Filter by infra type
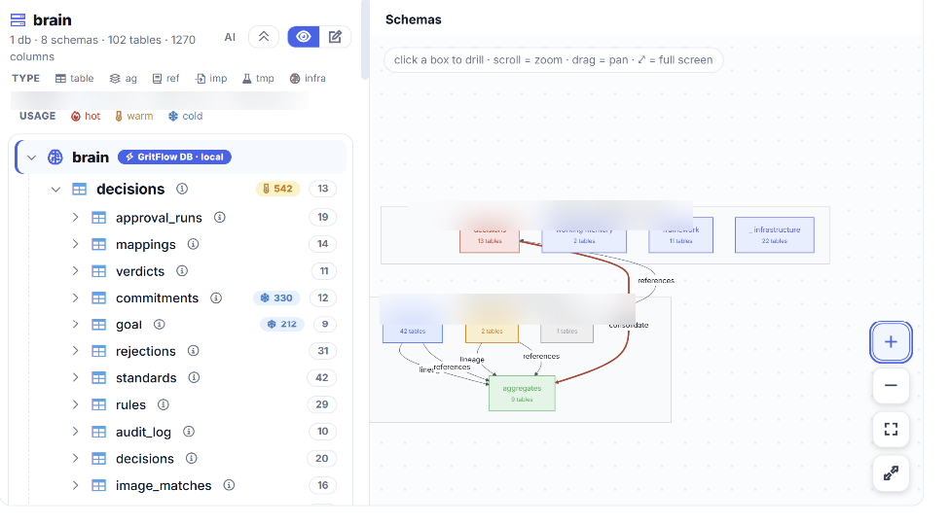The image size is (950, 525). pyautogui.click(x=308, y=78)
